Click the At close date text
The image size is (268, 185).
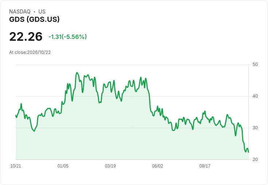point(30,52)
